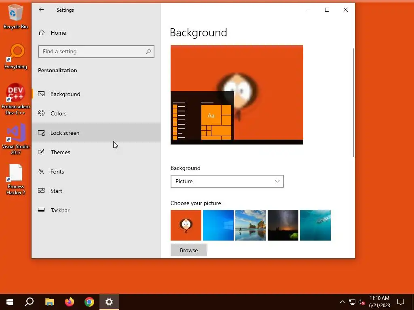Open the Windows Start menu
414x310 pixels.
(x=10, y=302)
